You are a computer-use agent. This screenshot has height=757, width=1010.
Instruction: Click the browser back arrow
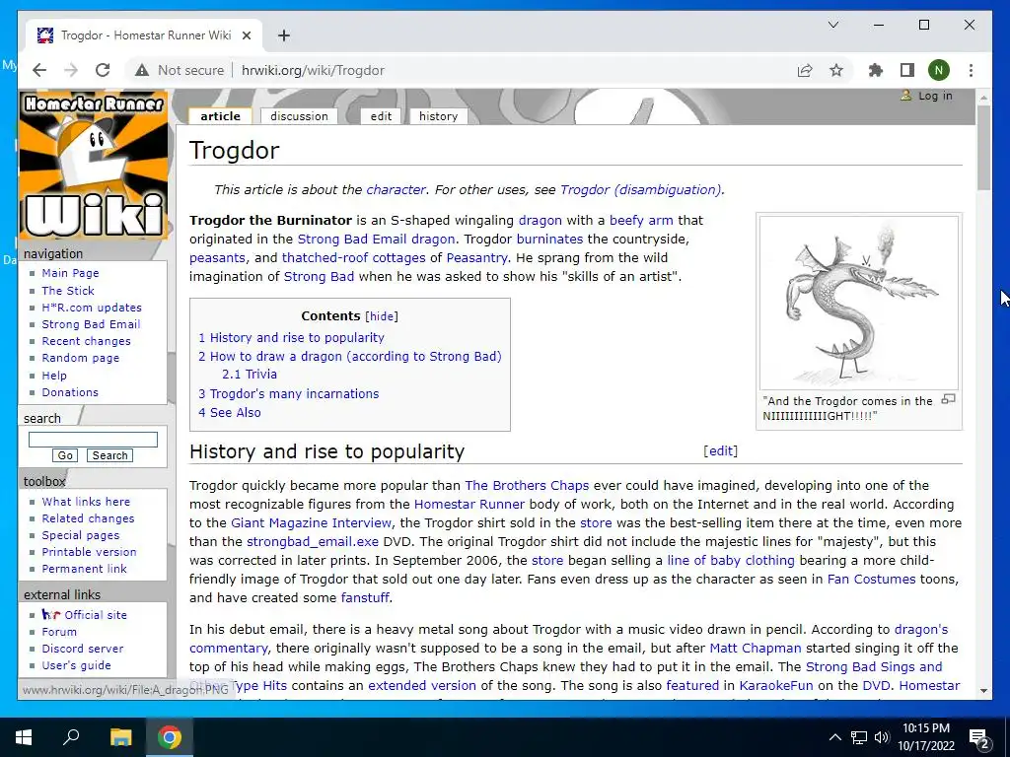[39, 70]
